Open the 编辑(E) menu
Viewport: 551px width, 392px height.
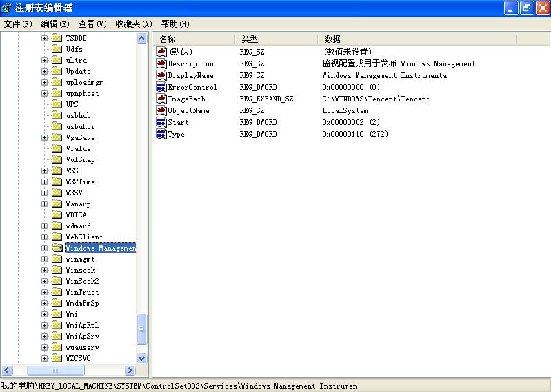[54, 24]
